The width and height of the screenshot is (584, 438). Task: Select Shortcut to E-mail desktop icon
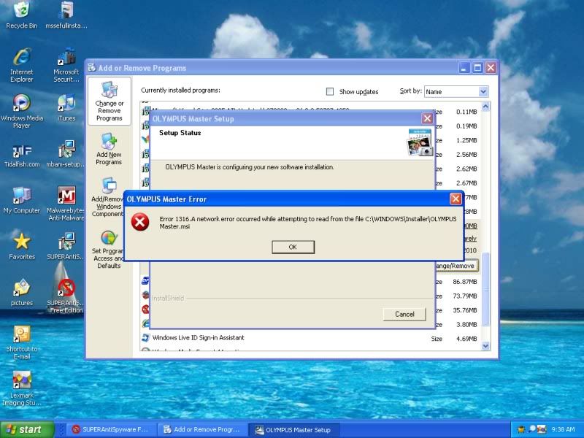click(x=22, y=342)
